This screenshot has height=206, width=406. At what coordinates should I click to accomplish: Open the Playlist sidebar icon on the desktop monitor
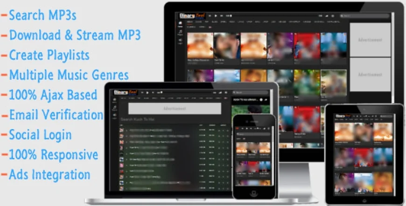point(180,33)
